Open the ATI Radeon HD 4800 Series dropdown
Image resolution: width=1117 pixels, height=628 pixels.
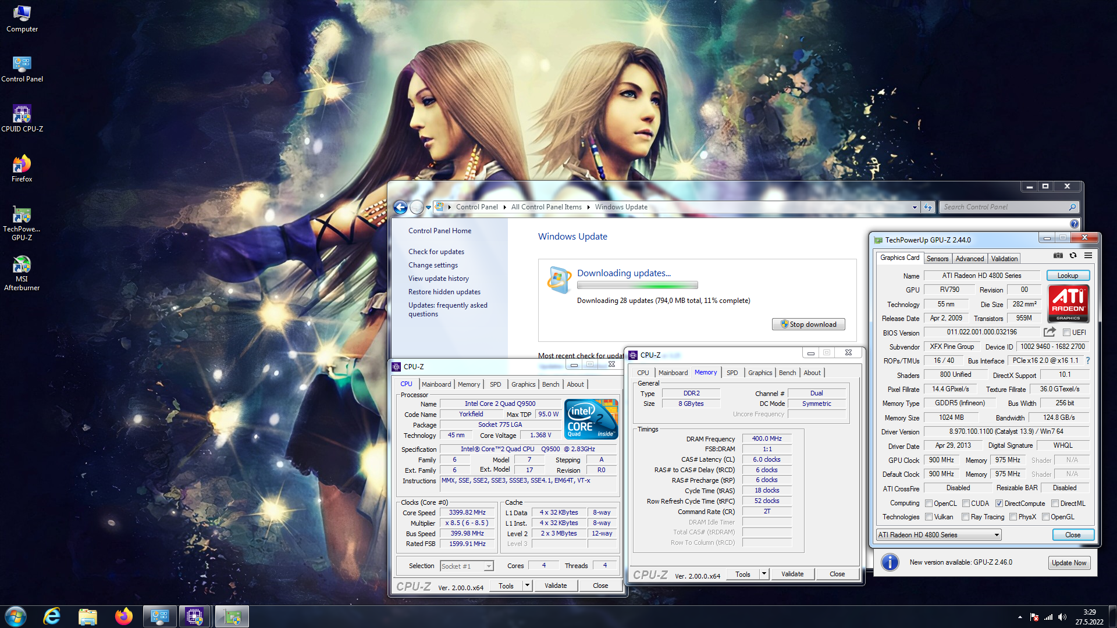(x=938, y=535)
